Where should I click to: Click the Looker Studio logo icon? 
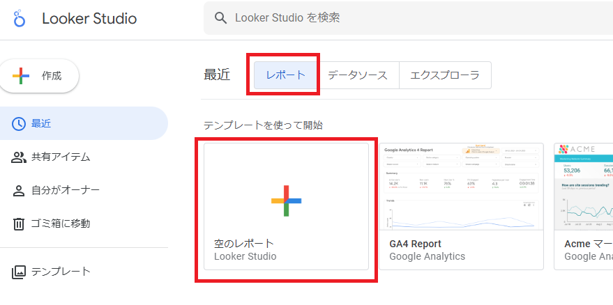(x=20, y=19)
